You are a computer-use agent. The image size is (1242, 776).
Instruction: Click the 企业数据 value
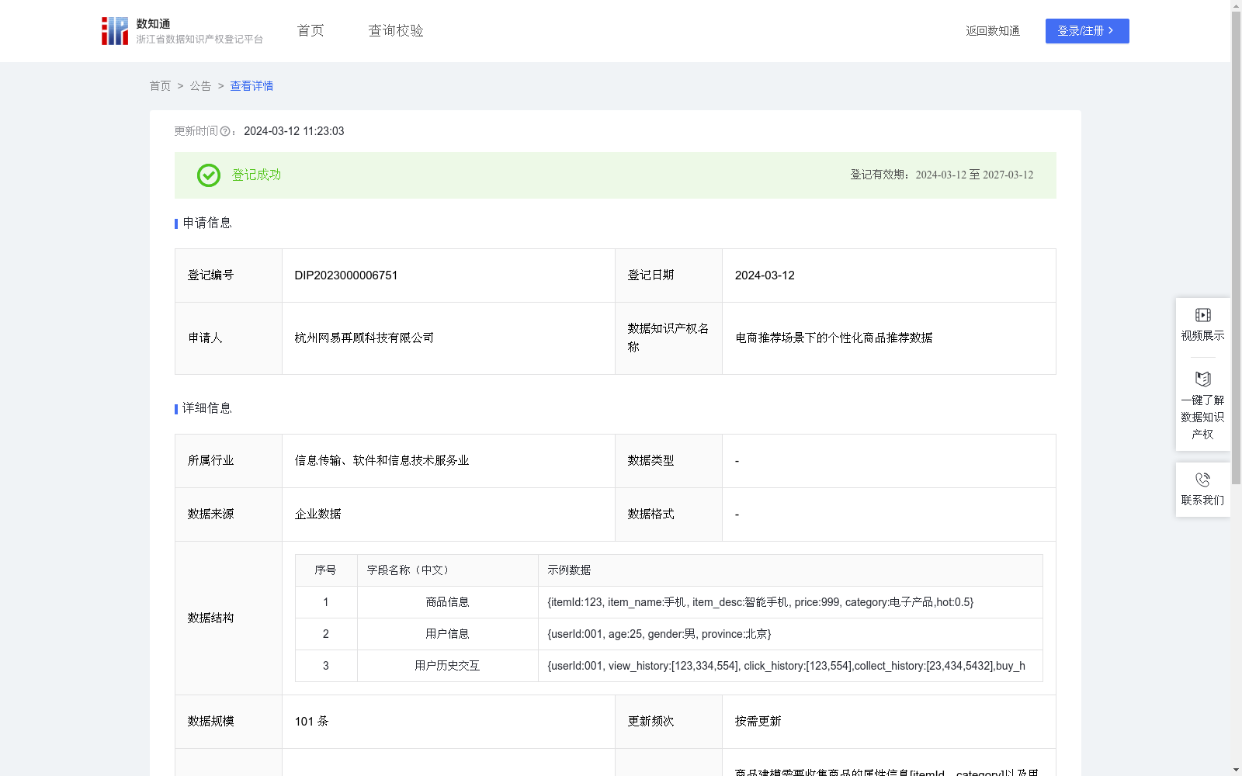[x=318, y=514]
